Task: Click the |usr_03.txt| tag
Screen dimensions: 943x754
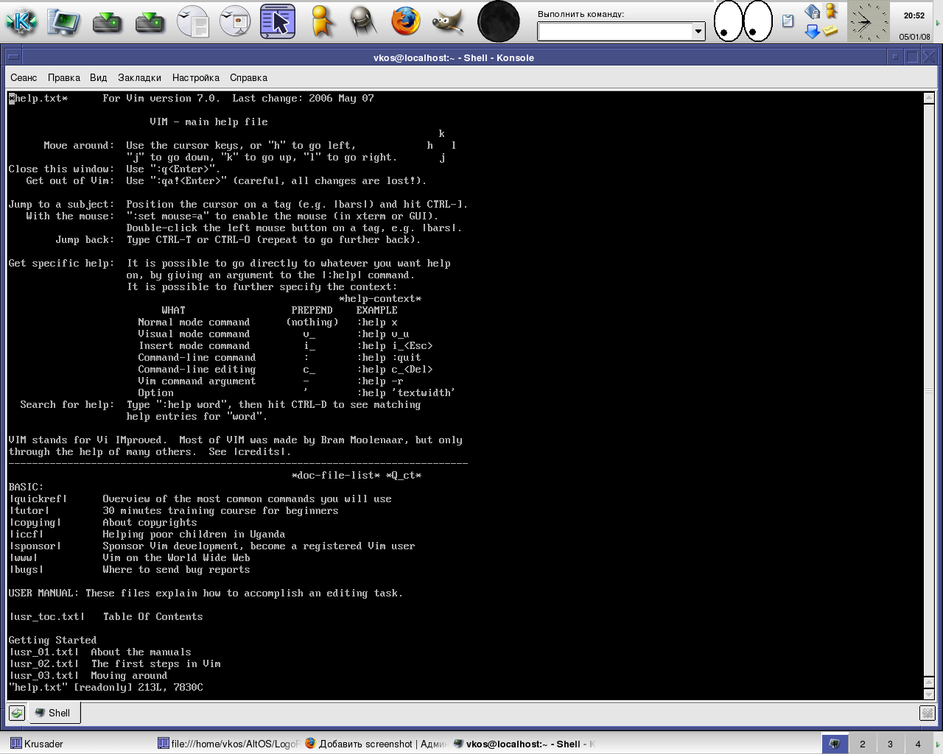Action: click(44, 676)
